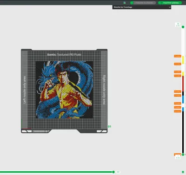
Task: Click the red segment of the layer slider
Action: (x=183, y=84)
